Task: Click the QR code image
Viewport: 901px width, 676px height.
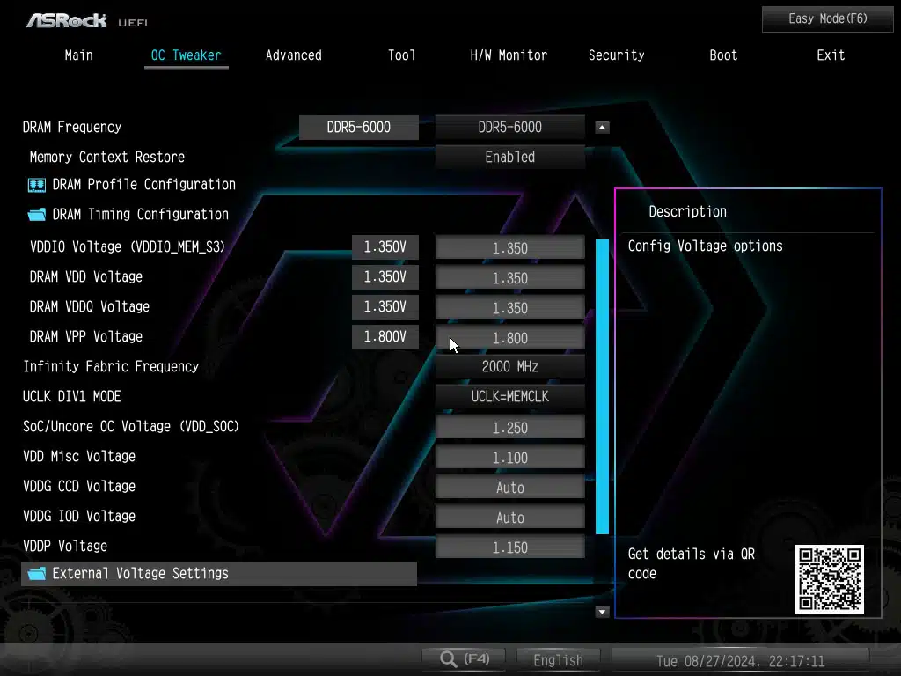Action: click(x=829, y=578)
